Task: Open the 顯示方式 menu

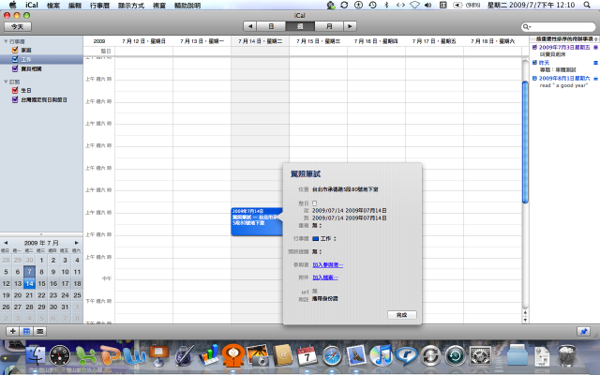Action: [x=131, y=6]
